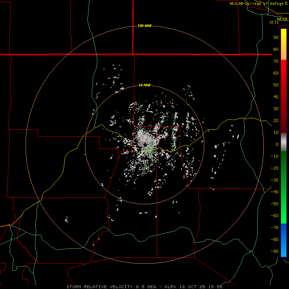Pick the gray zero-velocity segment of the color bar
The width and height of the screenshot is (289, 289).
point(284,142)
